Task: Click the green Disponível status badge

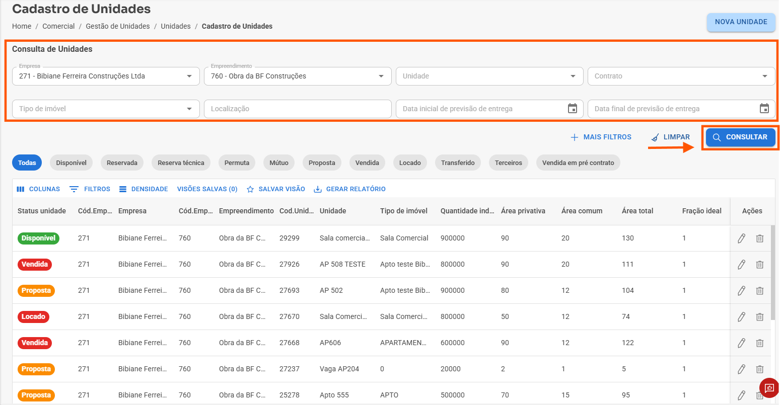Action: pos(38,238)
